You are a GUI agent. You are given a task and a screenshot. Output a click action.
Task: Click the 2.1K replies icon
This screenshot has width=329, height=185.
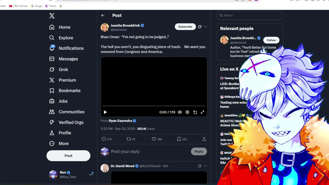(104, 139)
